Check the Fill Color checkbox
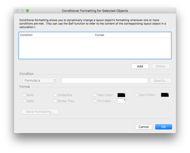 coord(94,101)
